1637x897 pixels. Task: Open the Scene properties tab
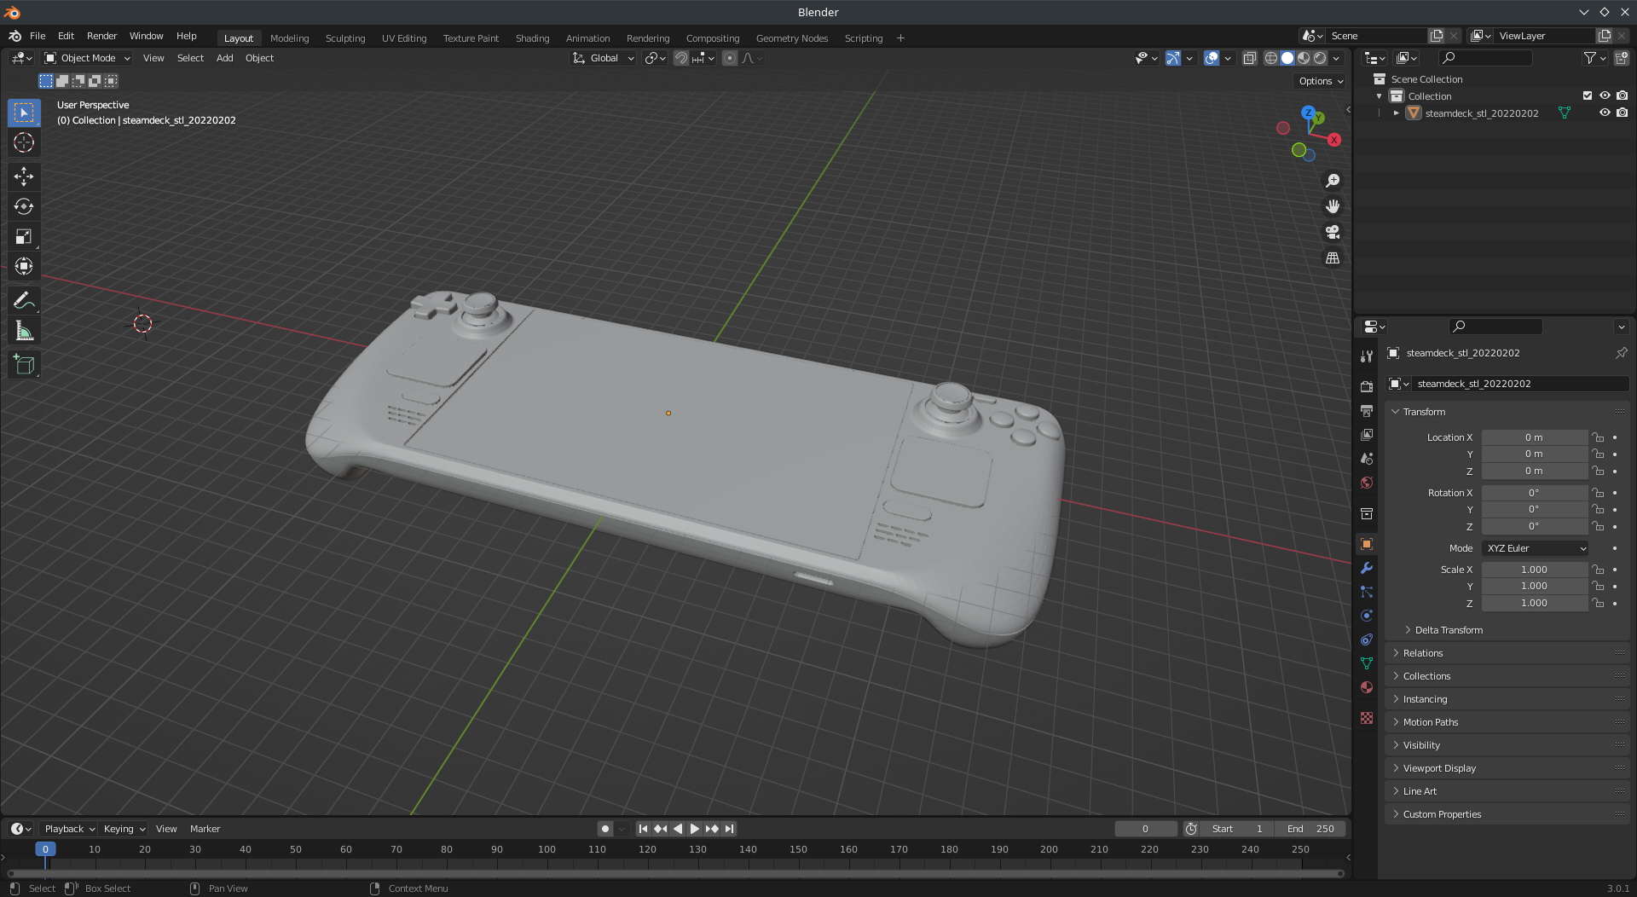pyautogui.click(x=1367, y=459)
